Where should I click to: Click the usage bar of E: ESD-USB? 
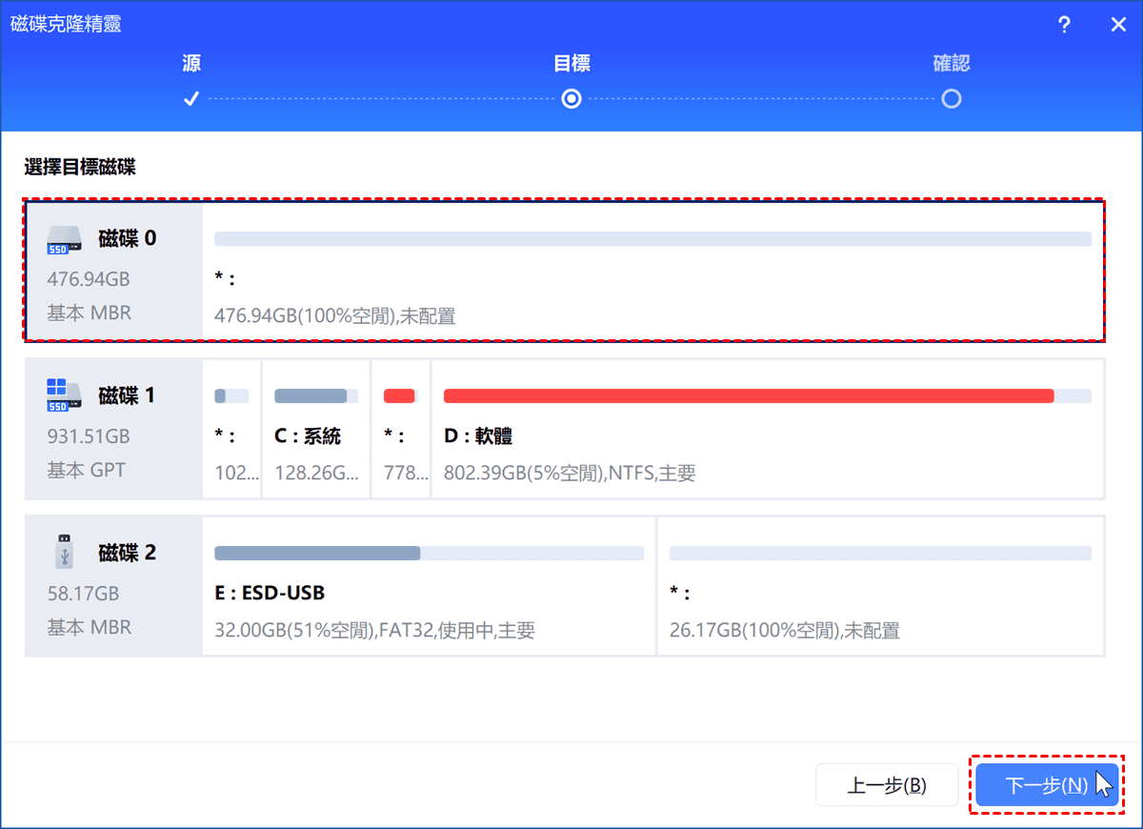coord(317,553)
